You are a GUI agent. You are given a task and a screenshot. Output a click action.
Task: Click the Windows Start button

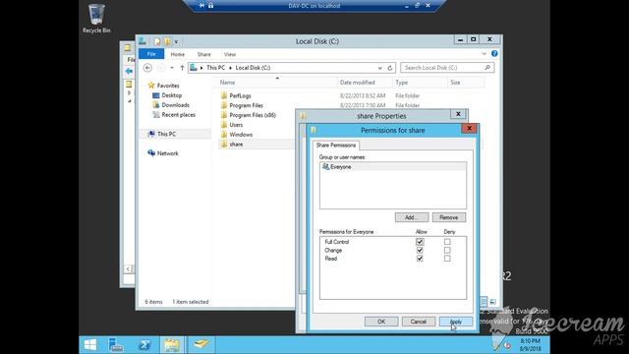pyautogui.click(x=90, y=345)
